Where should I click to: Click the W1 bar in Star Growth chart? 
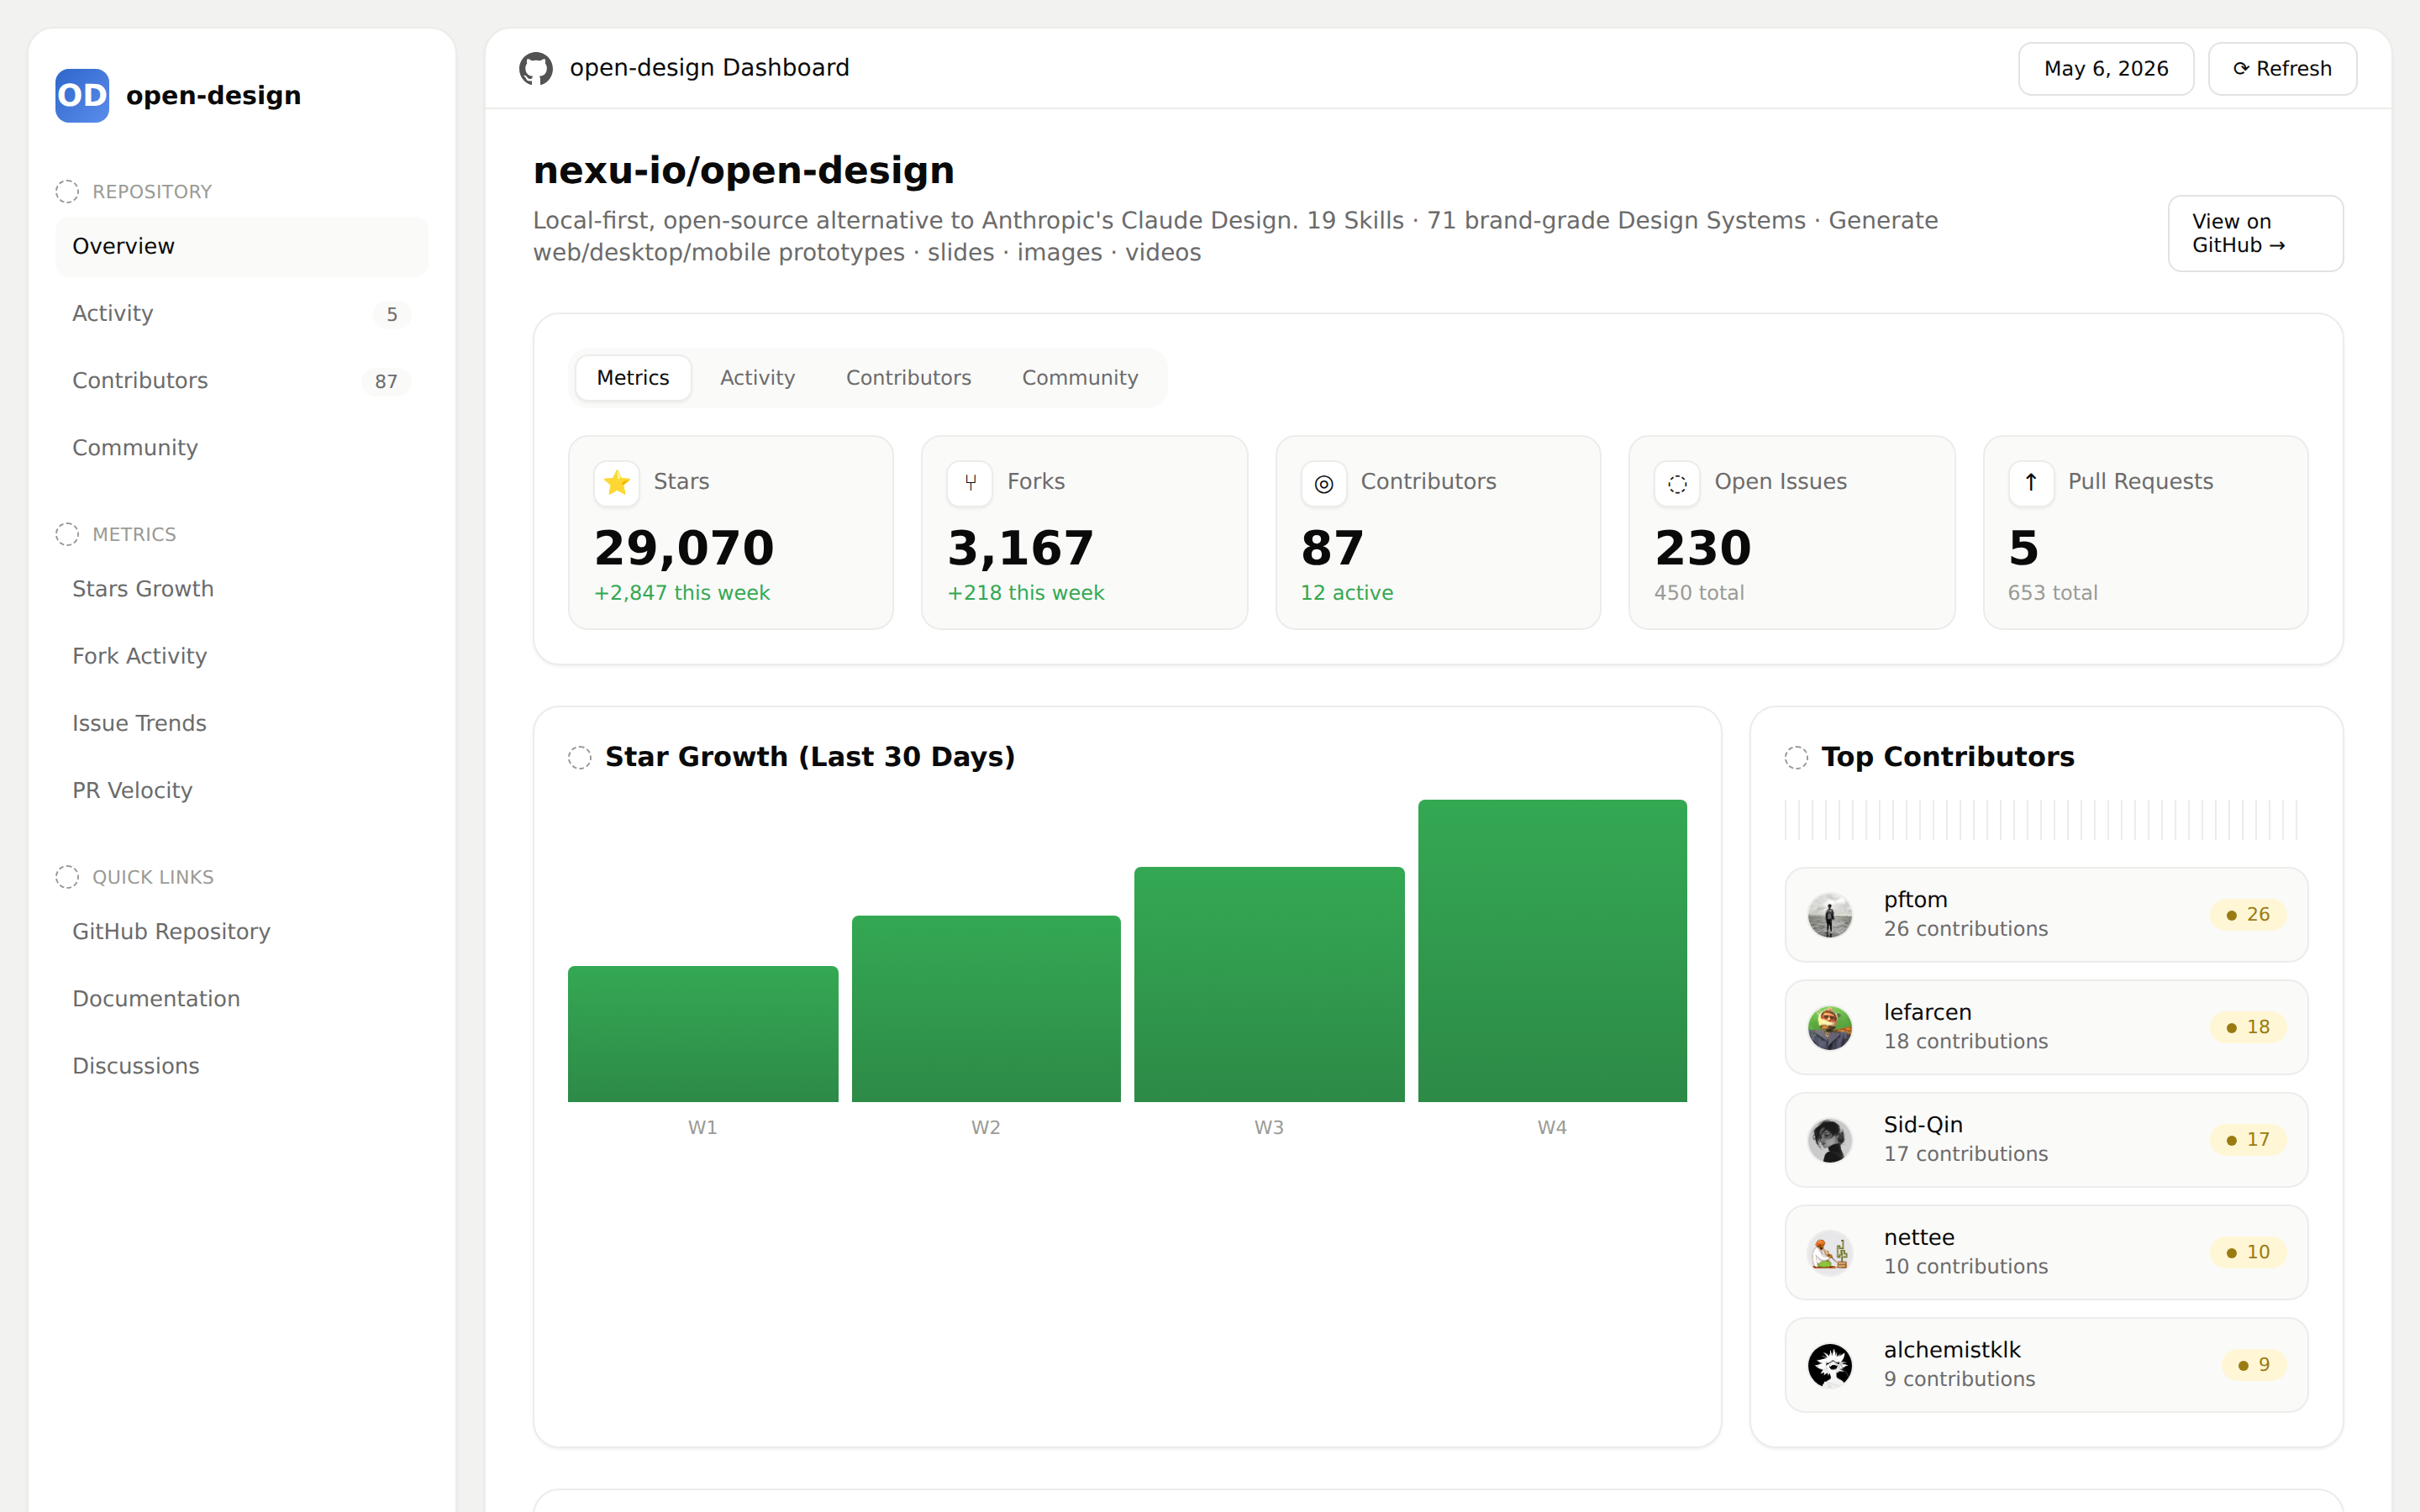703,1034
